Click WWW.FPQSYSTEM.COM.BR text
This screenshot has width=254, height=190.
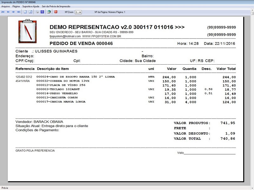pos(102,36)
